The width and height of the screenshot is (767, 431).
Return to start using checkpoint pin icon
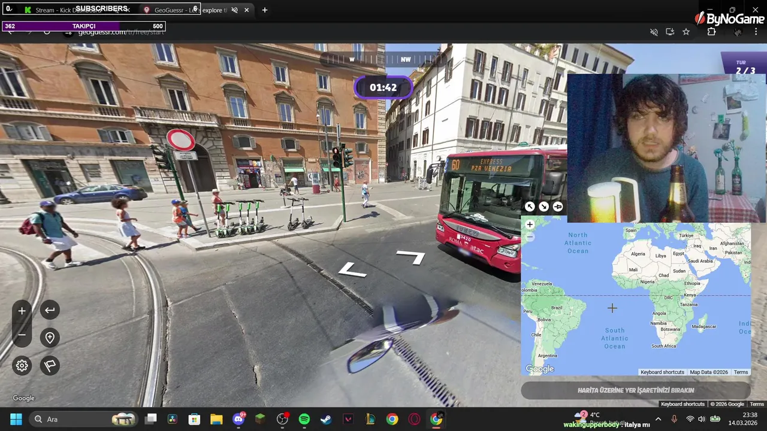coord(50,338)
